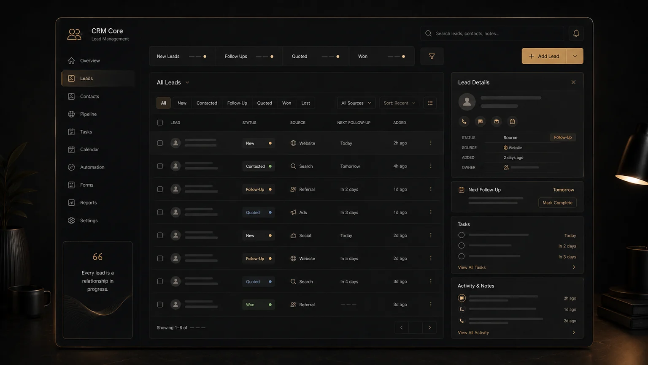Select the All status tab
Viewport: 648px width, 365px height.
click(x=163, y=103)
